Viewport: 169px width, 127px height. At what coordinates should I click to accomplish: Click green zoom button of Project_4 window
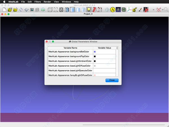tap(8, 14)
